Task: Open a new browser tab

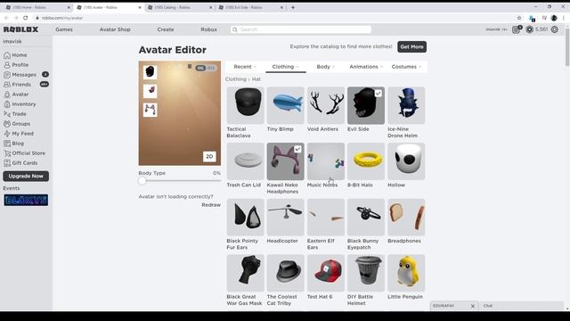Action: click(x=293, y=7)
